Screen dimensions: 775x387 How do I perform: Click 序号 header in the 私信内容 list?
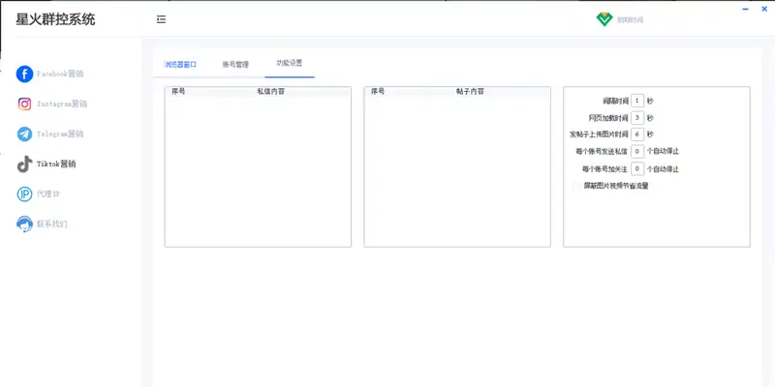(x=178, y=91)
